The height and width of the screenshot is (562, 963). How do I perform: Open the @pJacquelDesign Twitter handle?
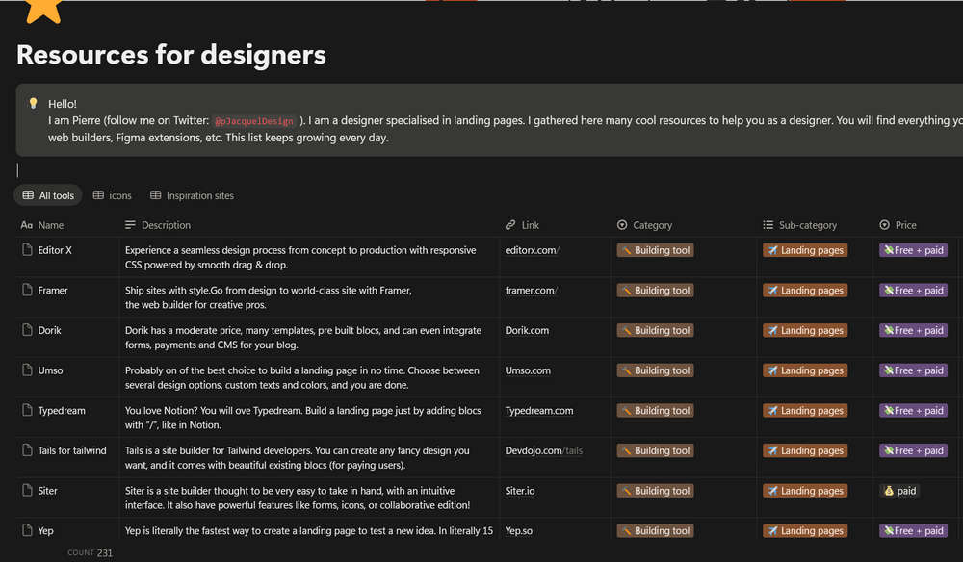254,121
